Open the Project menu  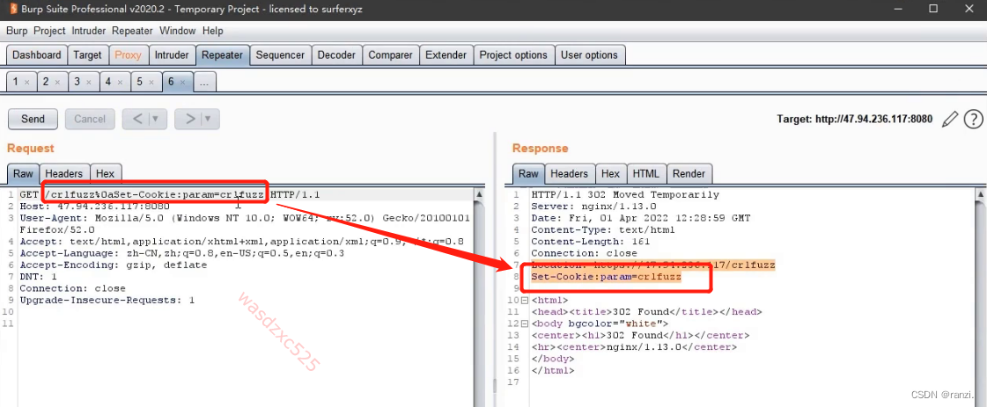click(x=49, y=31)
